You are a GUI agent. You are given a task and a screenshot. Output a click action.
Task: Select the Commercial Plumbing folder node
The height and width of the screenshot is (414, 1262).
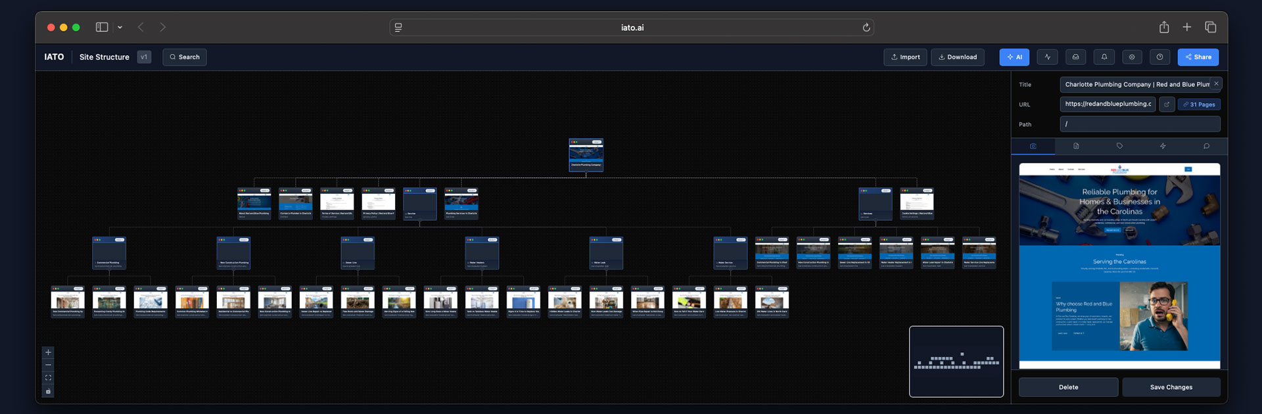(109, 253)
